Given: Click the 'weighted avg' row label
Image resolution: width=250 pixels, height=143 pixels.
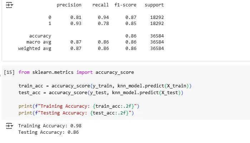Looking at the screenshot, I should 35,48.
